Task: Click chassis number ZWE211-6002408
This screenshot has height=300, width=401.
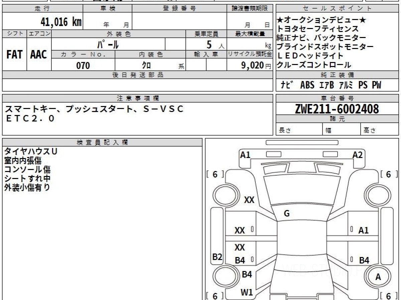Action: coord(337,109)
